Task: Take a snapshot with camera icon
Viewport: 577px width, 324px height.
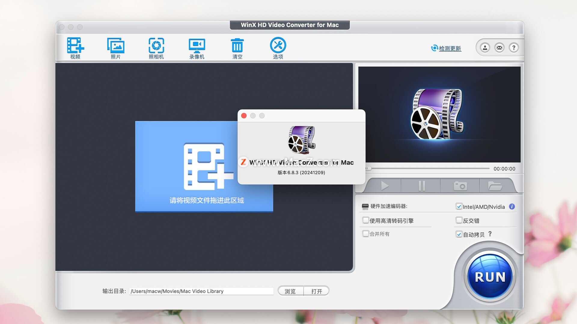Action: pyautogui.click(x=460, y=186)
